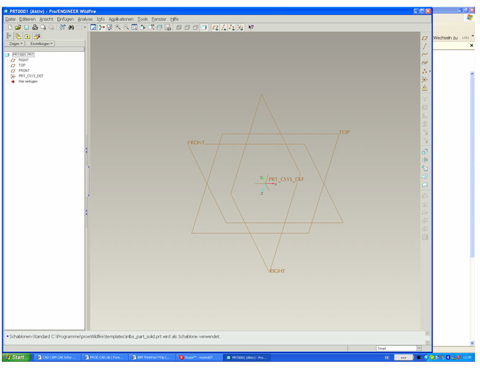Open the Fenster menu

pyautogui.click(x=159, y=19)
